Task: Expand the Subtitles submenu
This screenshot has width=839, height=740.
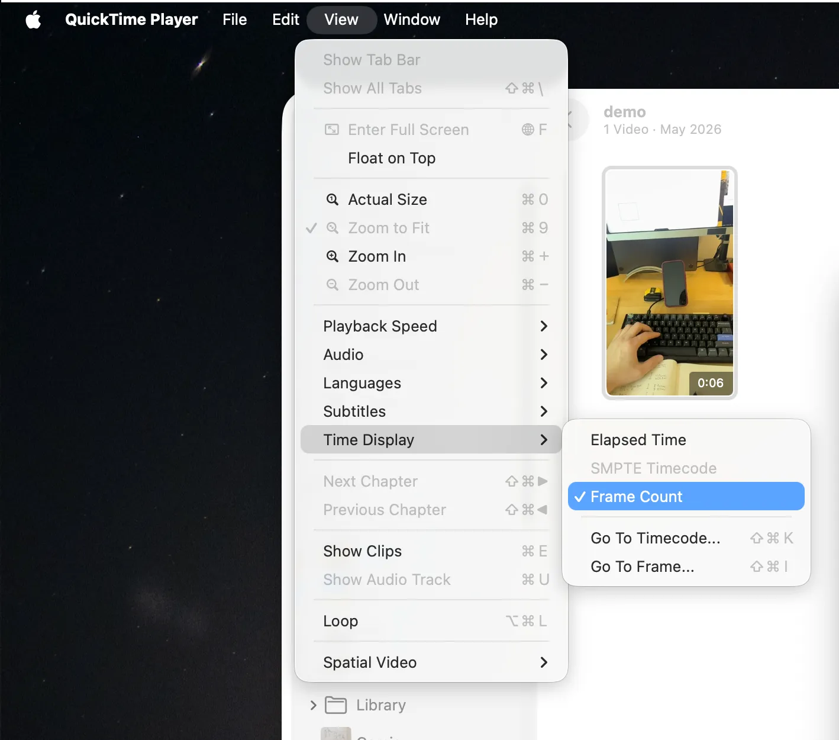Action: 431,411
